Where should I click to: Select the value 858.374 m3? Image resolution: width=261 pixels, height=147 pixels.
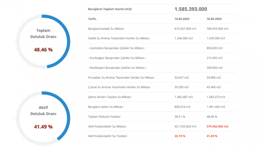pyautogui.click(x=182, y=107)
